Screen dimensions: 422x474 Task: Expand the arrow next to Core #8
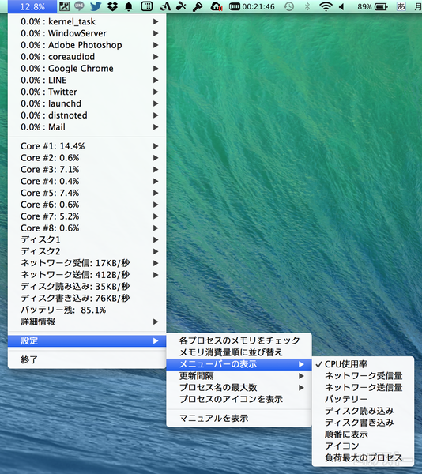156,228
